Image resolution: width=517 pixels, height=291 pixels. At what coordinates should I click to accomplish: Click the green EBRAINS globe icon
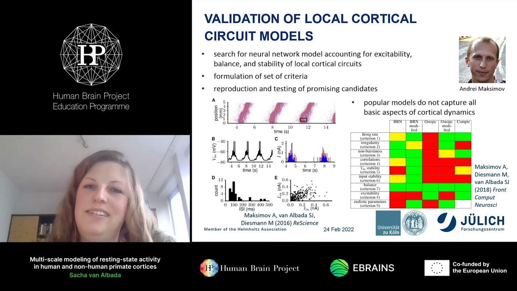[x=339, y=268]
